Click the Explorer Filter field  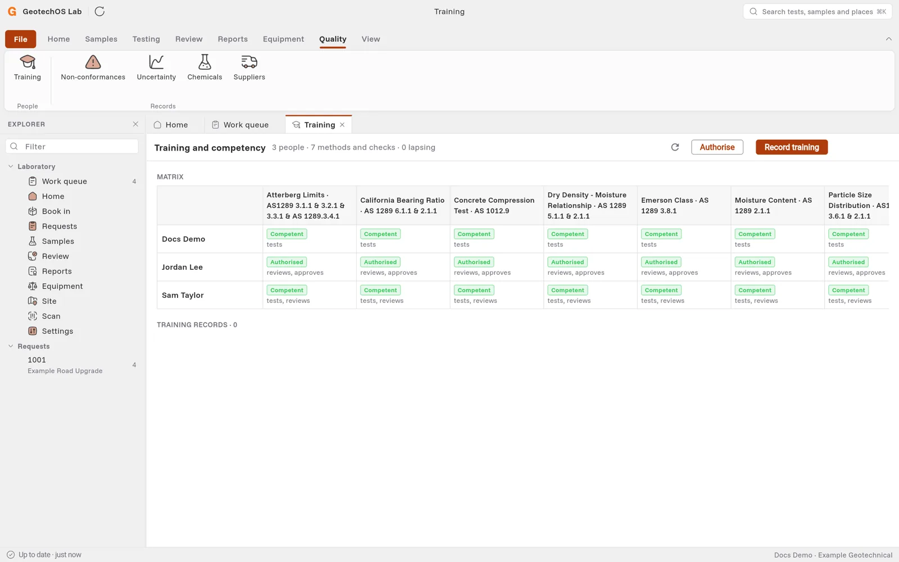point(72,147)
